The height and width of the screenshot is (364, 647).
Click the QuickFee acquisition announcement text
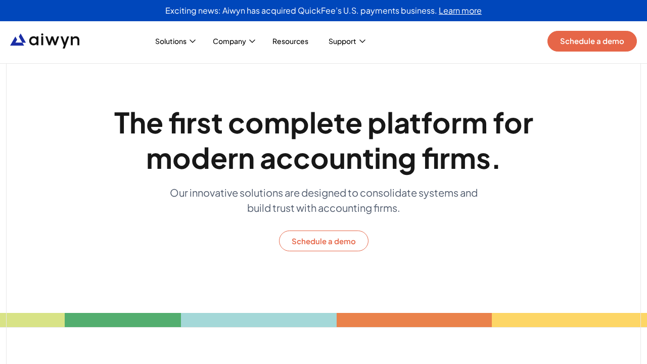(x=301, y=11)
